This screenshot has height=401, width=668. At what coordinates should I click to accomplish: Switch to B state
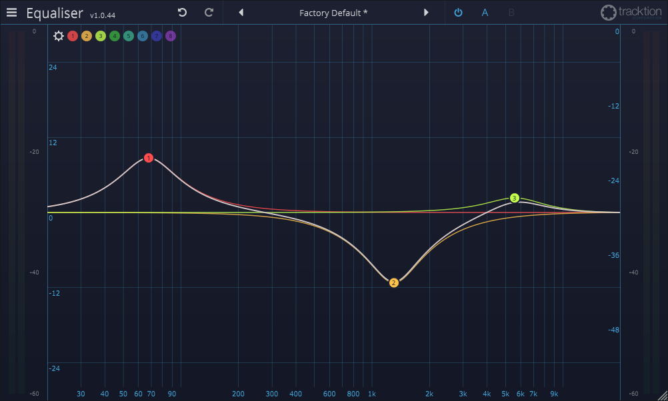point(511,13)
